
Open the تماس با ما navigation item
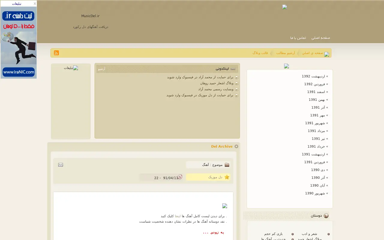point(298,38)
